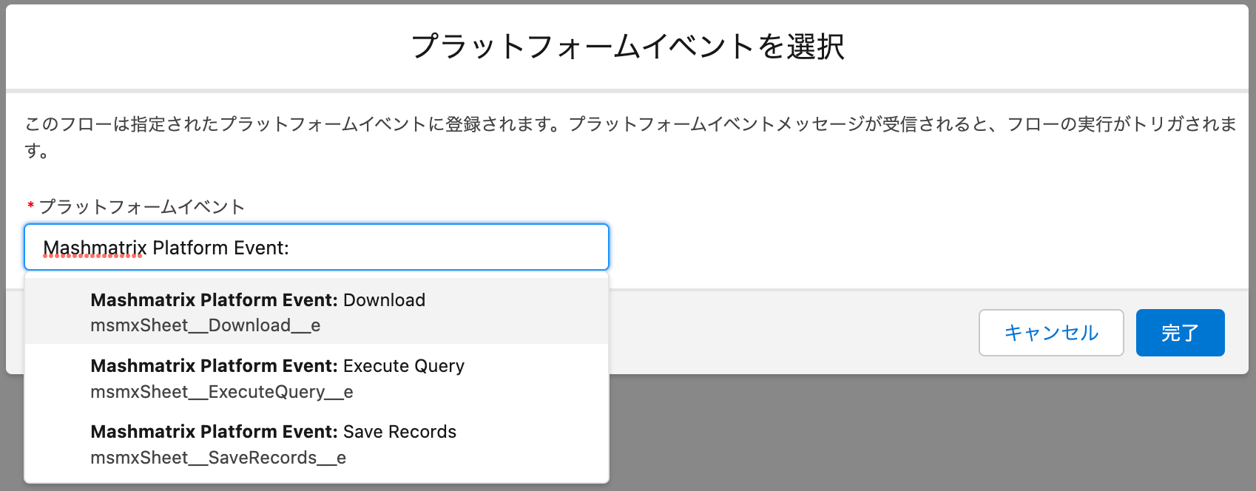Click the underlined Mashmatrix word in input
This screenshot has width=1256, height=491.
pos(95,248)
